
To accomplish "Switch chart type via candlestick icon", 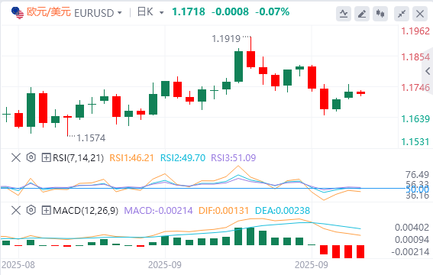I will point(380,14).
